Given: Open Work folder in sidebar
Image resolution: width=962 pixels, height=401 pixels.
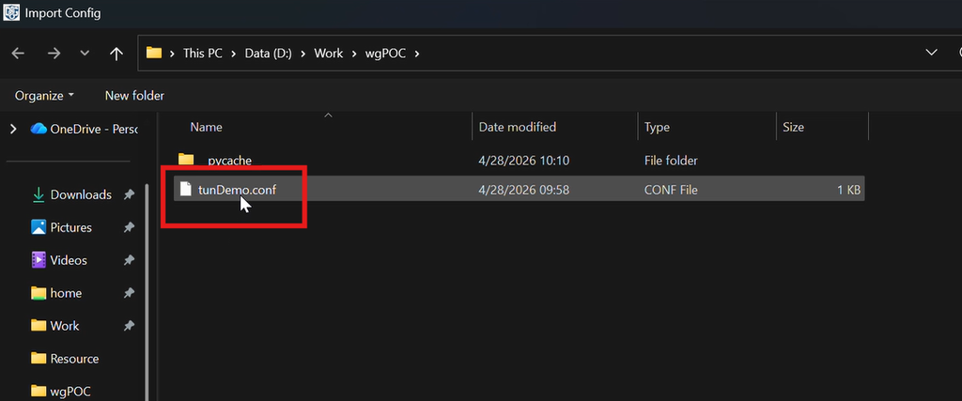Looking at the screenshot, I should 55,326.
